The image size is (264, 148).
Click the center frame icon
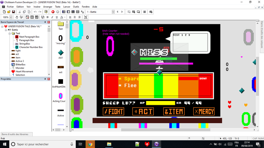click(x=86, y=17)
